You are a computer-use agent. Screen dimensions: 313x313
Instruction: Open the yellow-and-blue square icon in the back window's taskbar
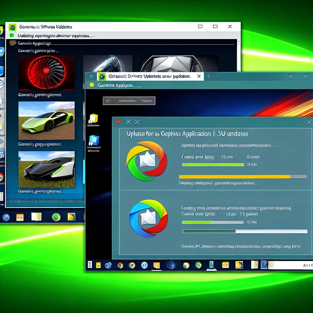[72, 217]
